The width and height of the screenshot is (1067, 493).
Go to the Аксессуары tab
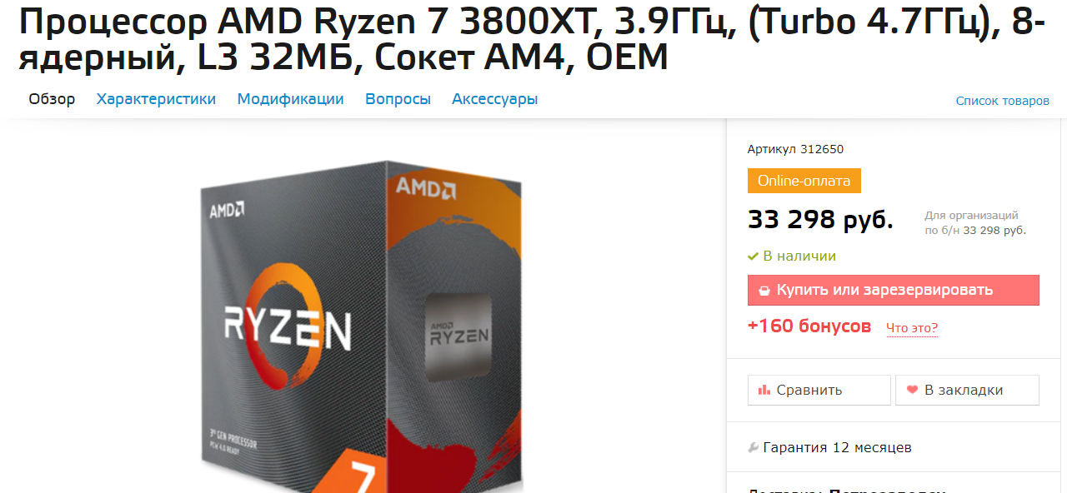click(x=495, y=99)
